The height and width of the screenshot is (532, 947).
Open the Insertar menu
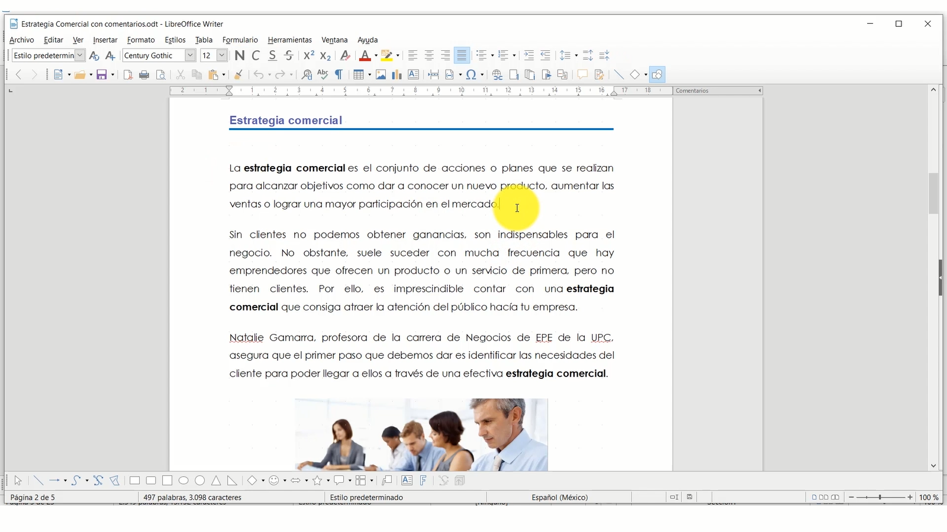click(x=105, y=40)
